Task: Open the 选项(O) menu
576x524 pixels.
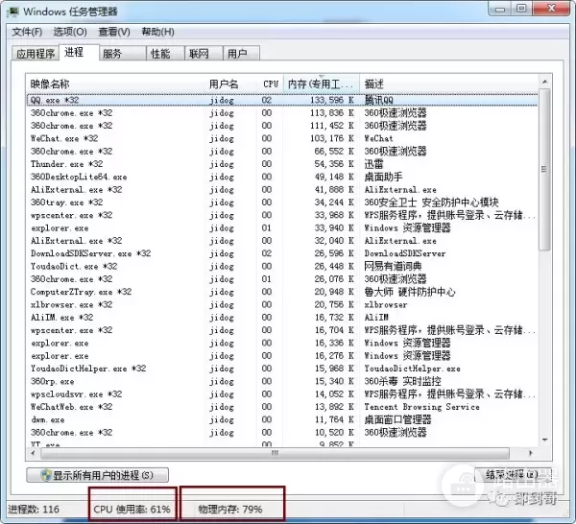Action: click(x=70, y=32)
